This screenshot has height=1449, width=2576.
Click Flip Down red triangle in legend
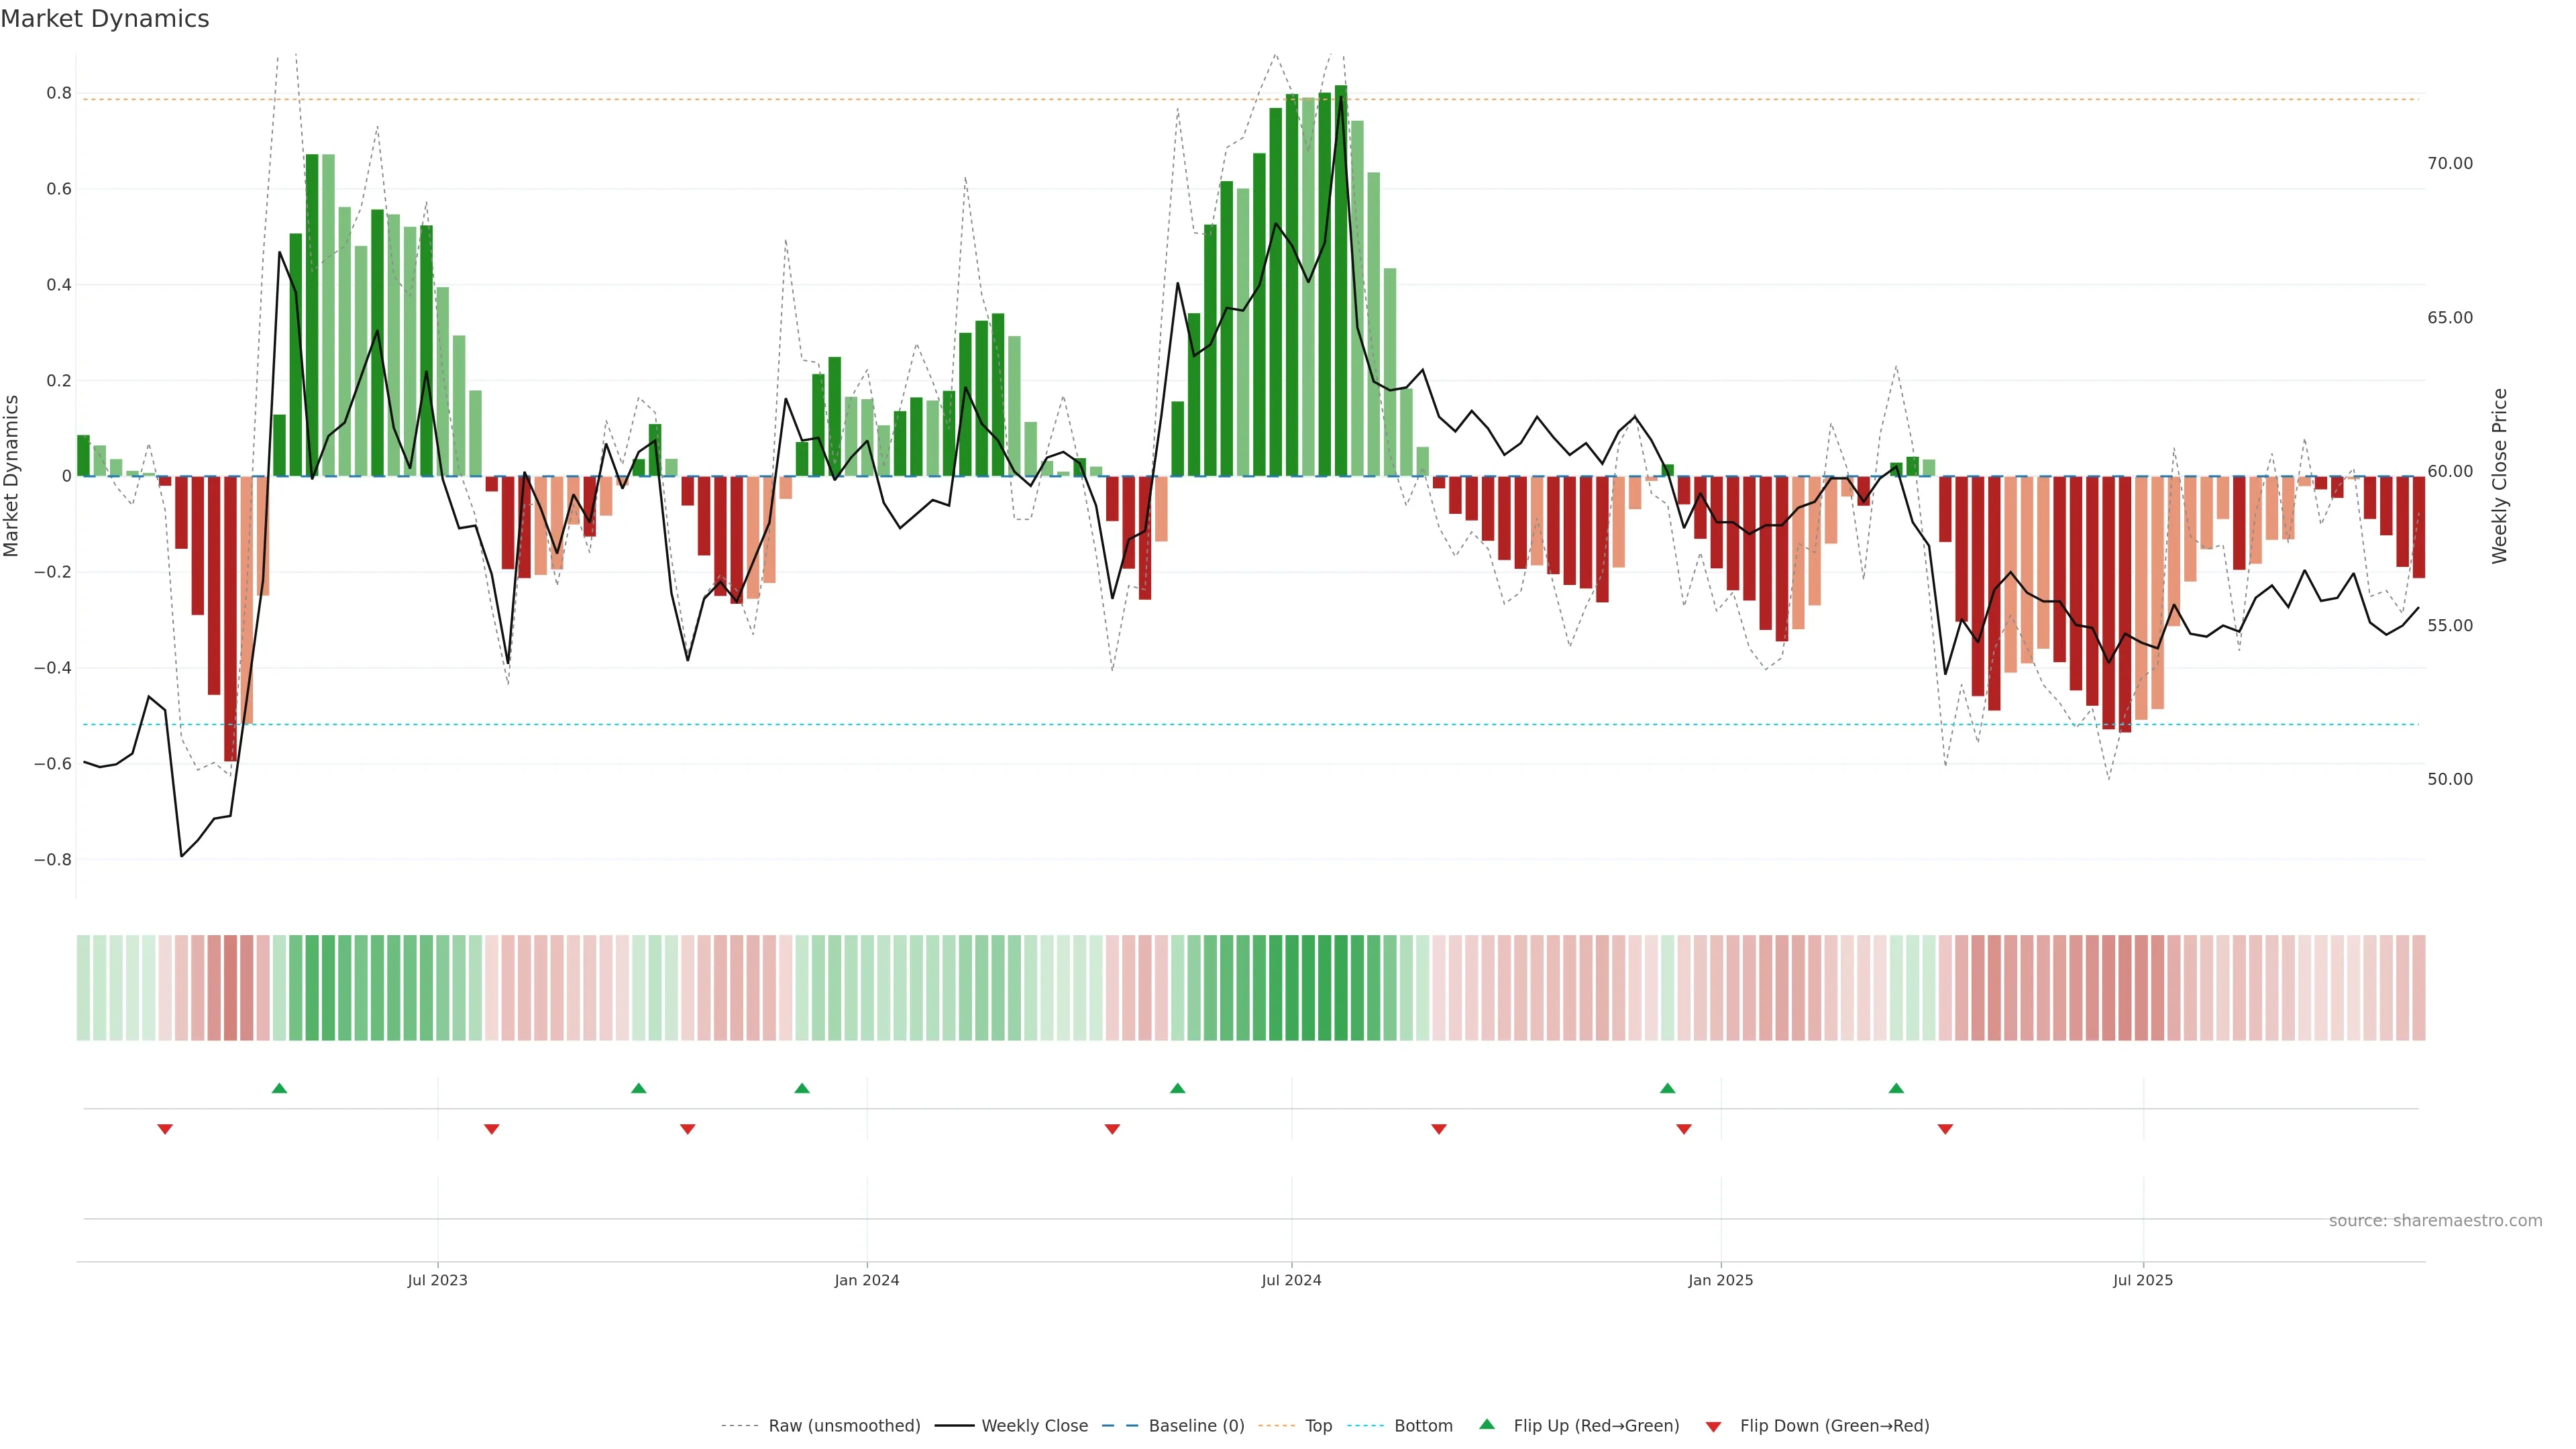click(x=1713, y=1426)
